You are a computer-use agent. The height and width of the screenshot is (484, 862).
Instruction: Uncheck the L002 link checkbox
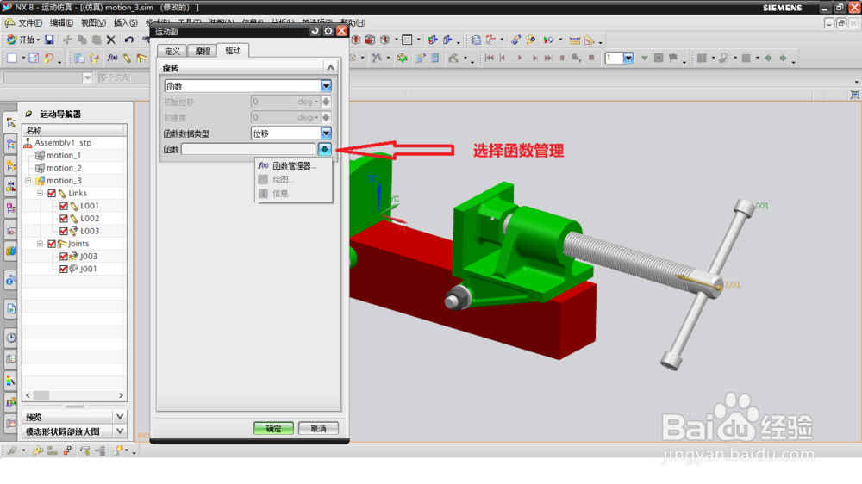[64, 219]
